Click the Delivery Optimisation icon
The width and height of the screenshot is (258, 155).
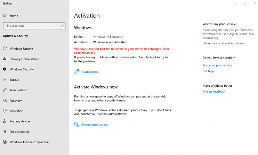coord(5,59)
